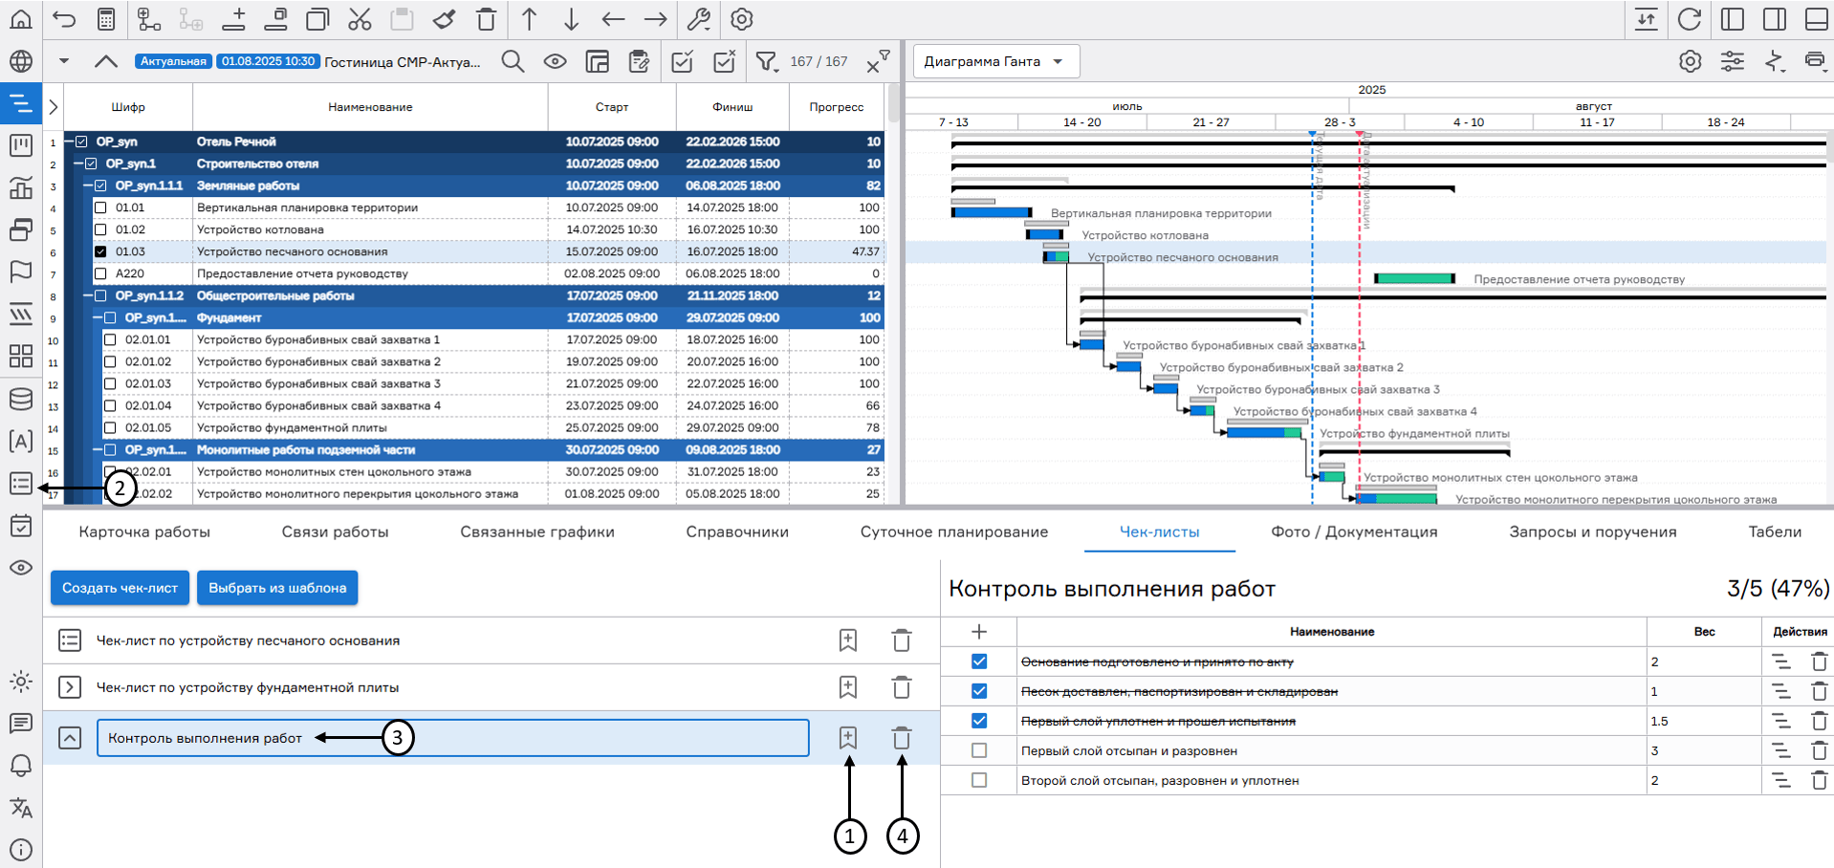Open the 'Фото / Документация' tab
The image size is (1834, 868).
click(x=1354, y=532)
